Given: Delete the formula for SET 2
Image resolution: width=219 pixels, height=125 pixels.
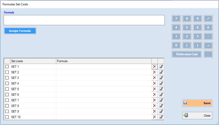Looking at the screenshot, I should (x=155, y=72).
